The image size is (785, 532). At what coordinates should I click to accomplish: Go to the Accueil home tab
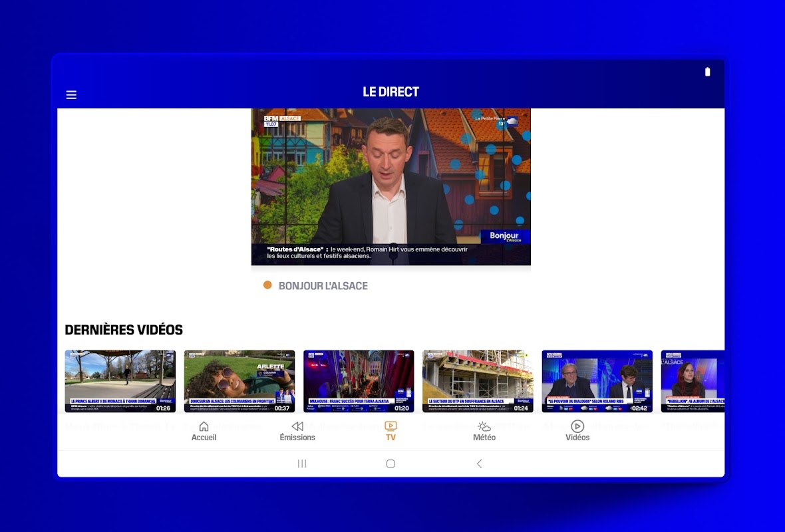(x=204, y=431)
